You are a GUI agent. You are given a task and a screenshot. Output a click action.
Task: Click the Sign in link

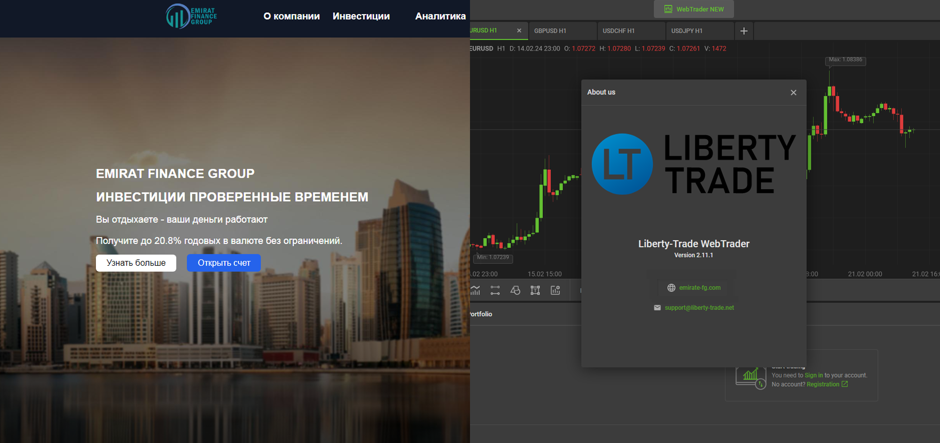[x=813, y=375]
